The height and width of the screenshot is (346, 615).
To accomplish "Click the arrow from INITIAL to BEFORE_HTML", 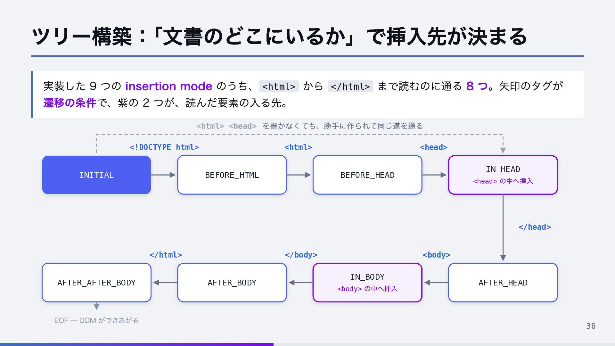I will pos(163,175).
